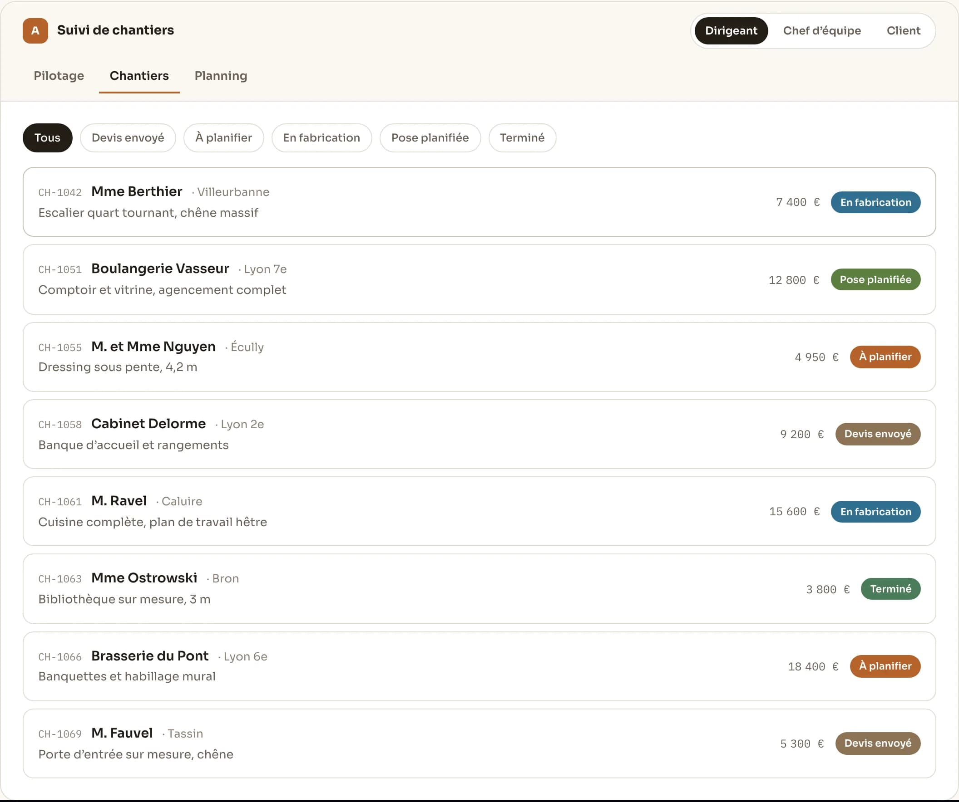Open the Pilotage tab
The image size is (959, 802).
(59, 76)
